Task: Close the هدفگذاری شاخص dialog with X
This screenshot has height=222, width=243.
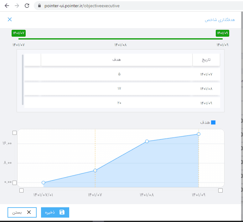Action: coord(10,19)
